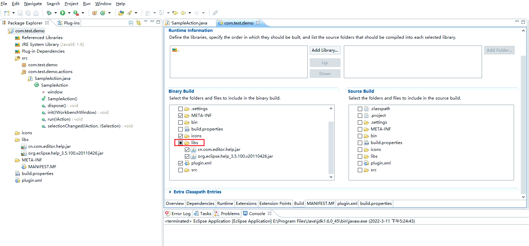Click the New Java Package toolbar icon
529x246 pixels.
click(x=95, y=13)
